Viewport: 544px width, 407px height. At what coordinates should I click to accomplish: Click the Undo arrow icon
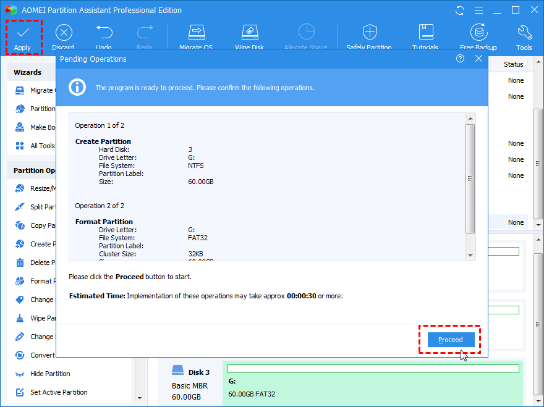click(104, 32)
